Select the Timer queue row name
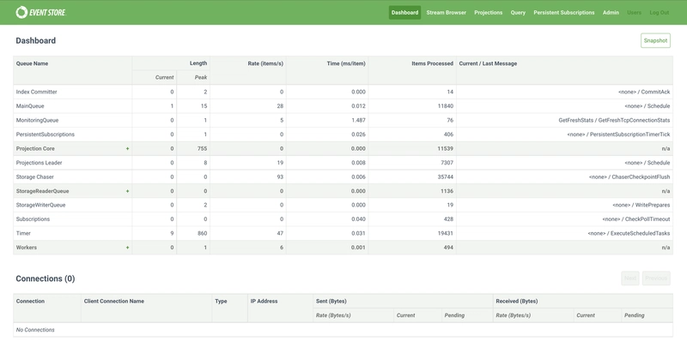 [x=23, y=233]
